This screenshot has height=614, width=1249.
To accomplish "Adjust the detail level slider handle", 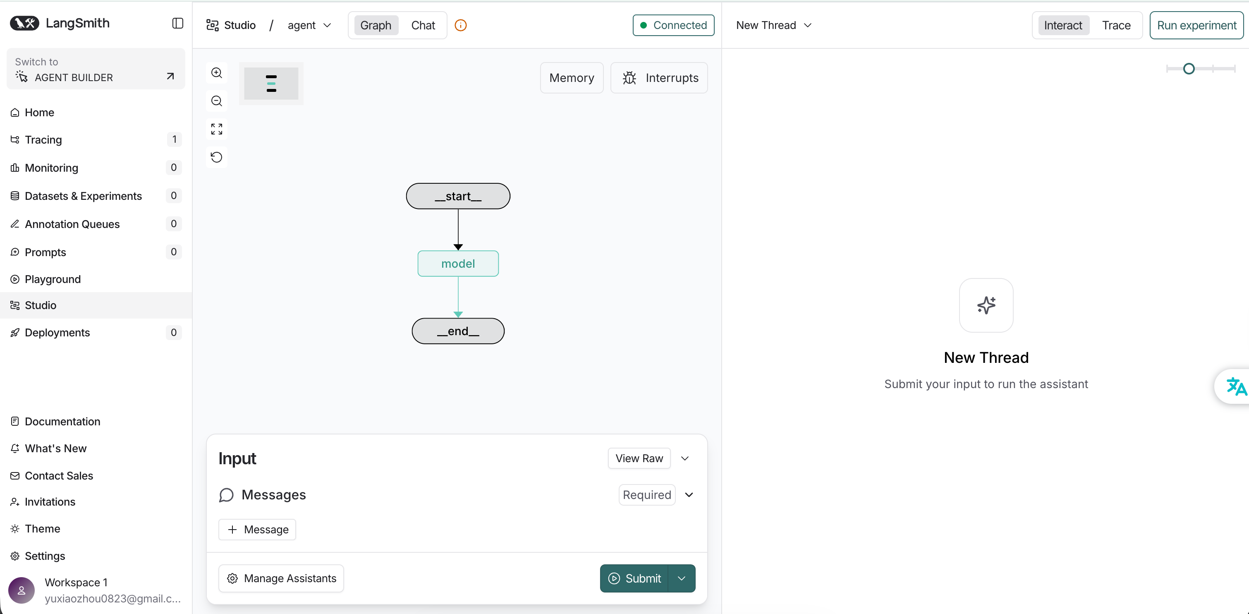I will pos(1188,69).
